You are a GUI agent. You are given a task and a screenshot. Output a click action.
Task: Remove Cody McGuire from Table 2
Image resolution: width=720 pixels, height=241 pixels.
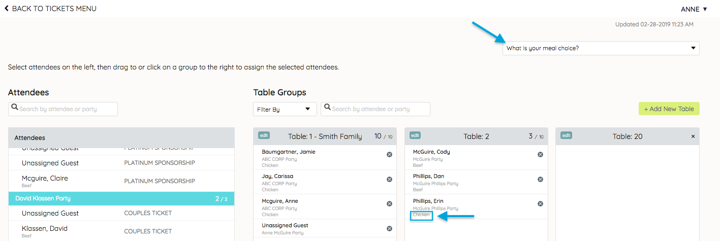pyautogui.click(x=540, y=155)
